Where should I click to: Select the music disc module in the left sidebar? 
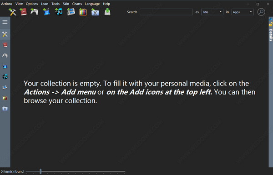5,77
